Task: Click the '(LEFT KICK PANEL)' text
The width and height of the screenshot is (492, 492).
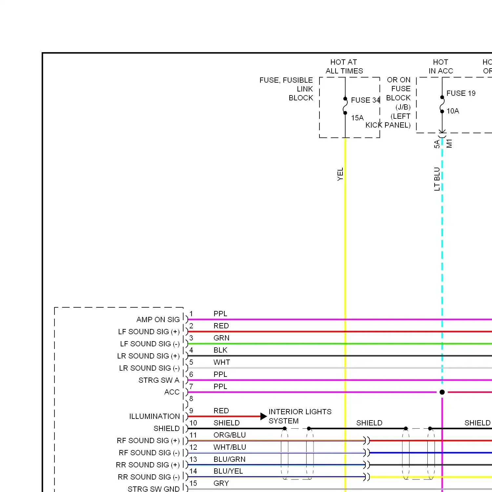Action: 388,121
